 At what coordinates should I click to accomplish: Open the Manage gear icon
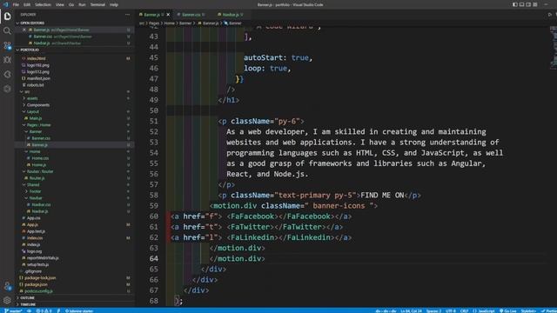click(7, 300)
